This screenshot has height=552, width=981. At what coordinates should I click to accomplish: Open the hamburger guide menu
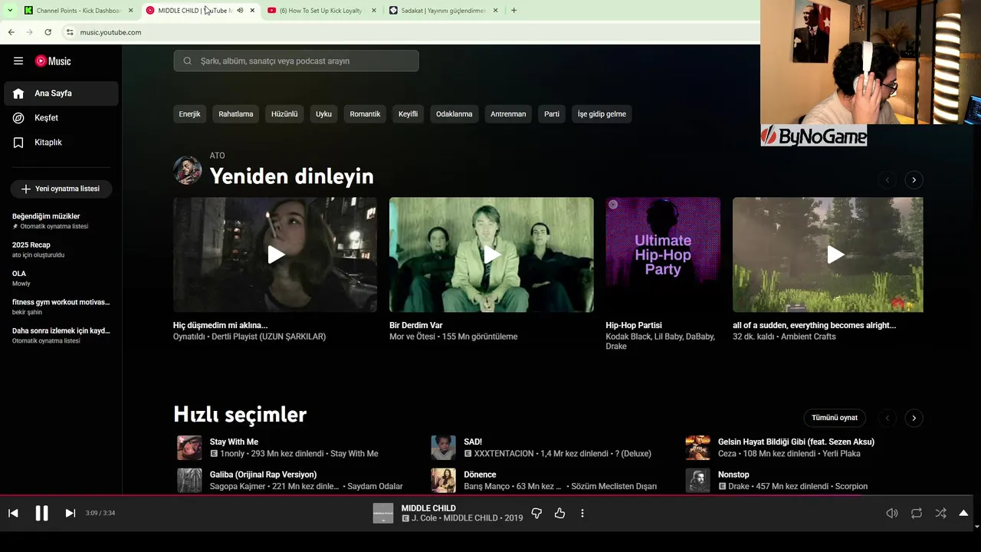click(x=18, y=61)
